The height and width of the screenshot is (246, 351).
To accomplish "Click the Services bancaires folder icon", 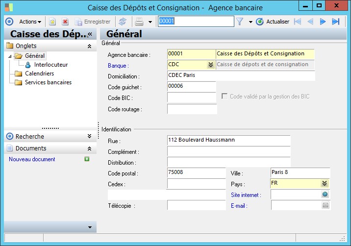I will click(18, 83).
